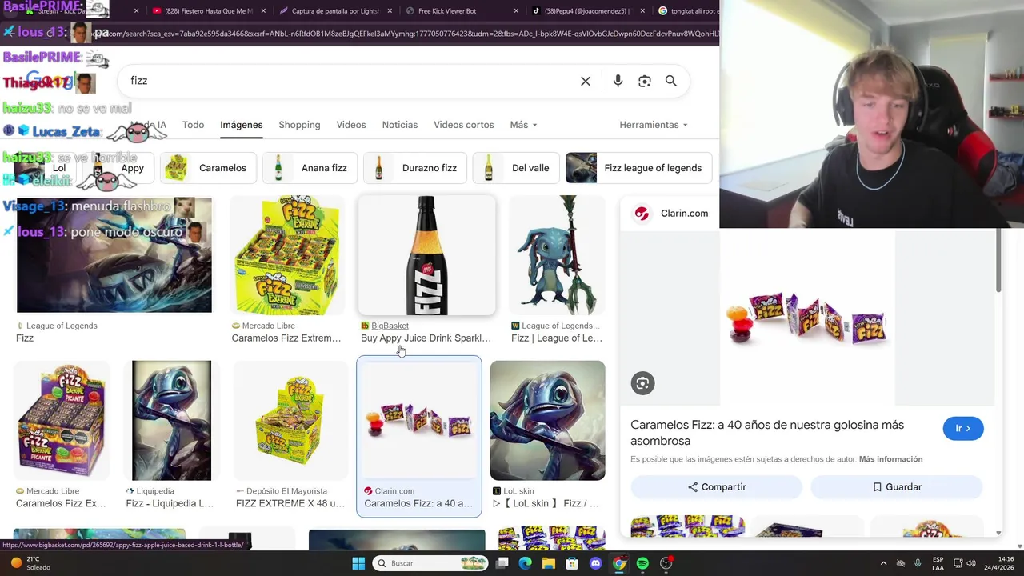Screen dimensions: 1024x576
Task: Click the Ir button in preview panel
Action: click(963, 429)
